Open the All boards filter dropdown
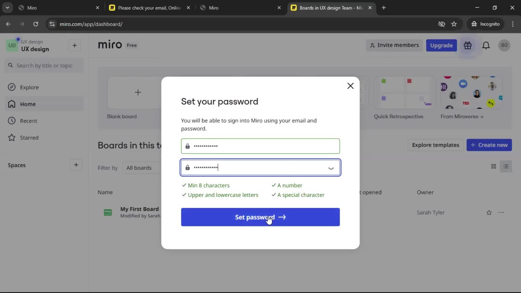This screenshot has height=293, width=521. [x=142, y=168]
